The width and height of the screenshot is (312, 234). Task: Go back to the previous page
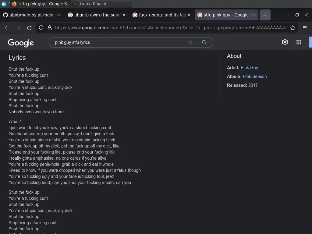click(7, 28)
